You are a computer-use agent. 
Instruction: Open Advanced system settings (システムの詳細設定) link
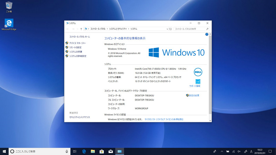[78, 56]
